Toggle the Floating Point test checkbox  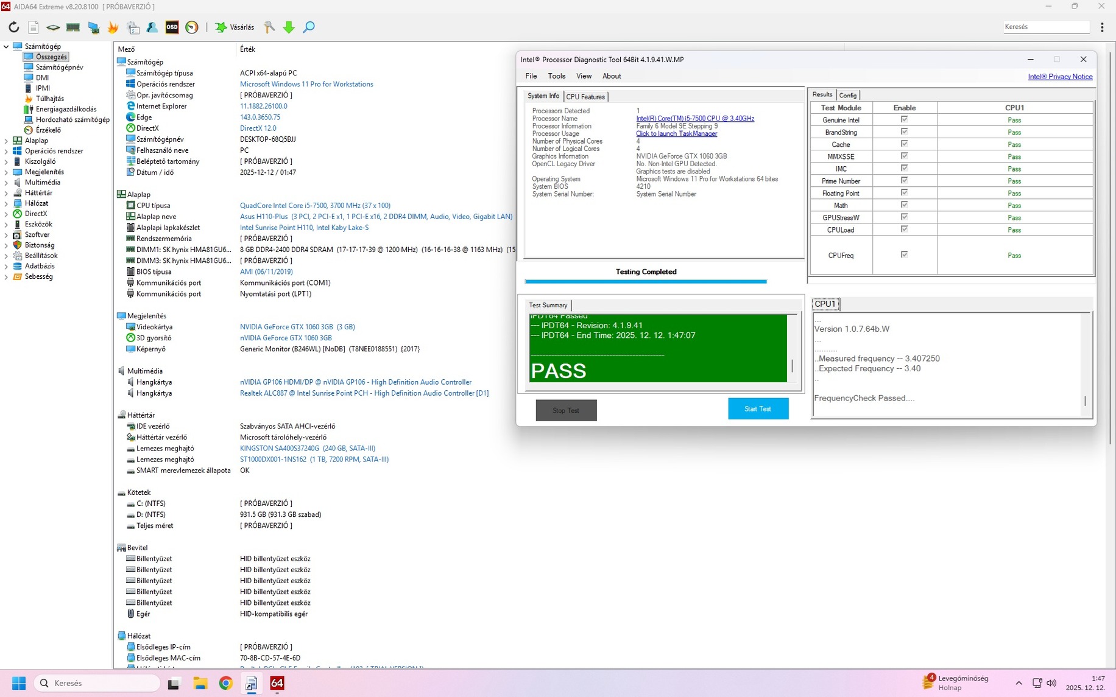[904, 192]
